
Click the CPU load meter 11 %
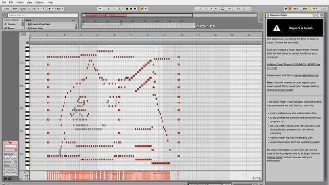(315, 9)
